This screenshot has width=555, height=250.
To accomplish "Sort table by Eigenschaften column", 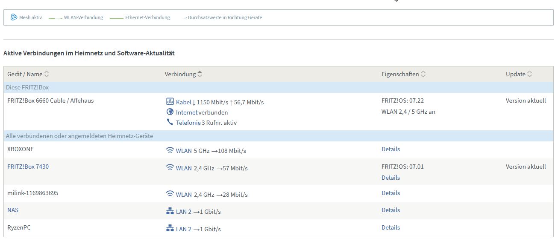I will tap(403, 74).
